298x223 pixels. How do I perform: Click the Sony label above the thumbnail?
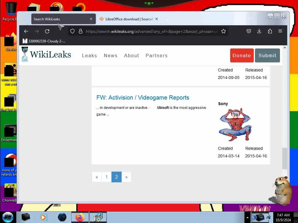pos(223,104)
